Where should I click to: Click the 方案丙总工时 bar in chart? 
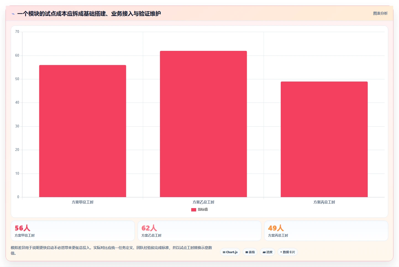(324, 139)
